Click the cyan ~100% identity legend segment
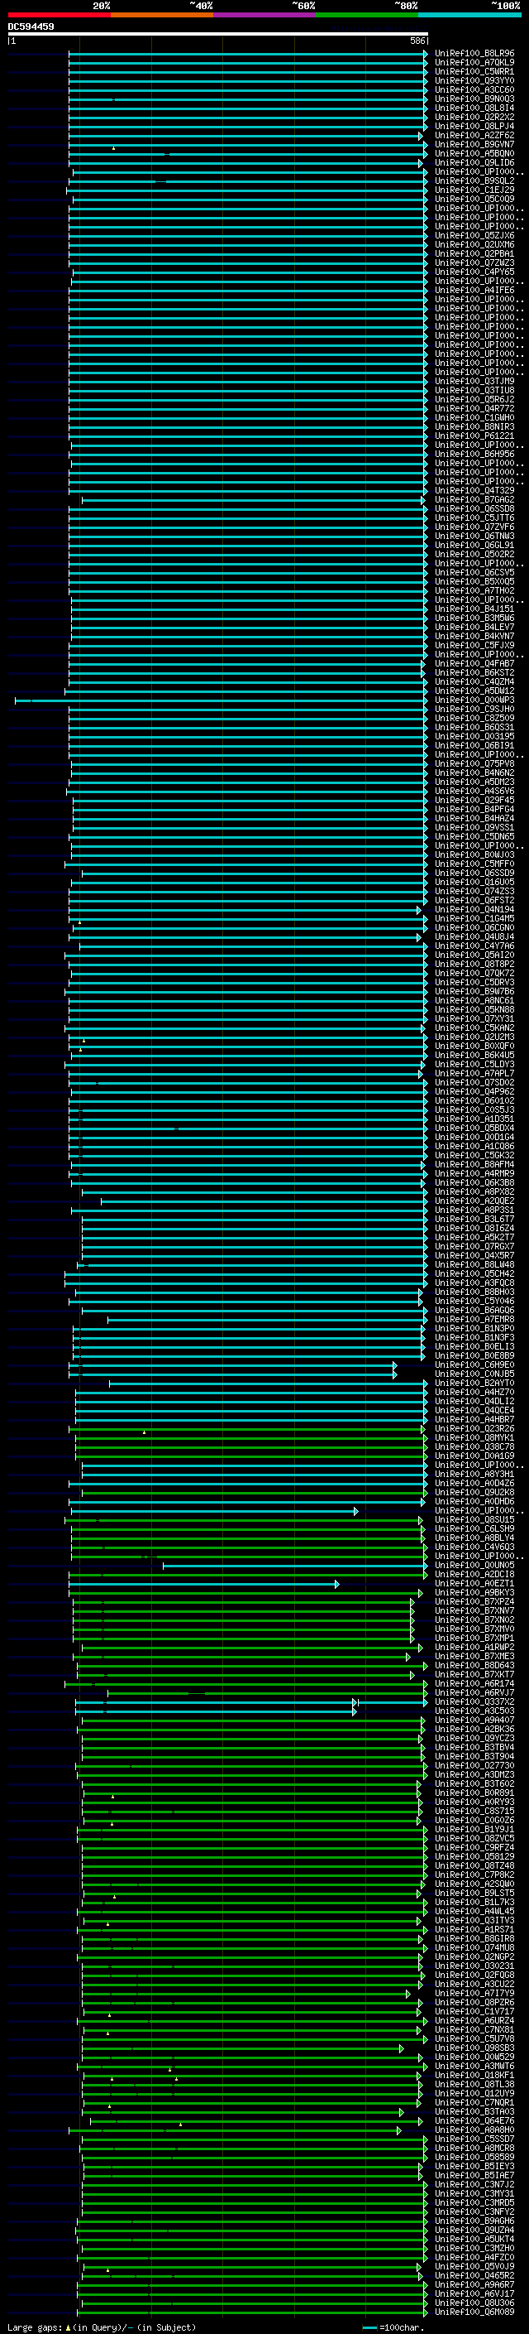Viewport: 529px width, 2334px height. (x=469, y=15)
